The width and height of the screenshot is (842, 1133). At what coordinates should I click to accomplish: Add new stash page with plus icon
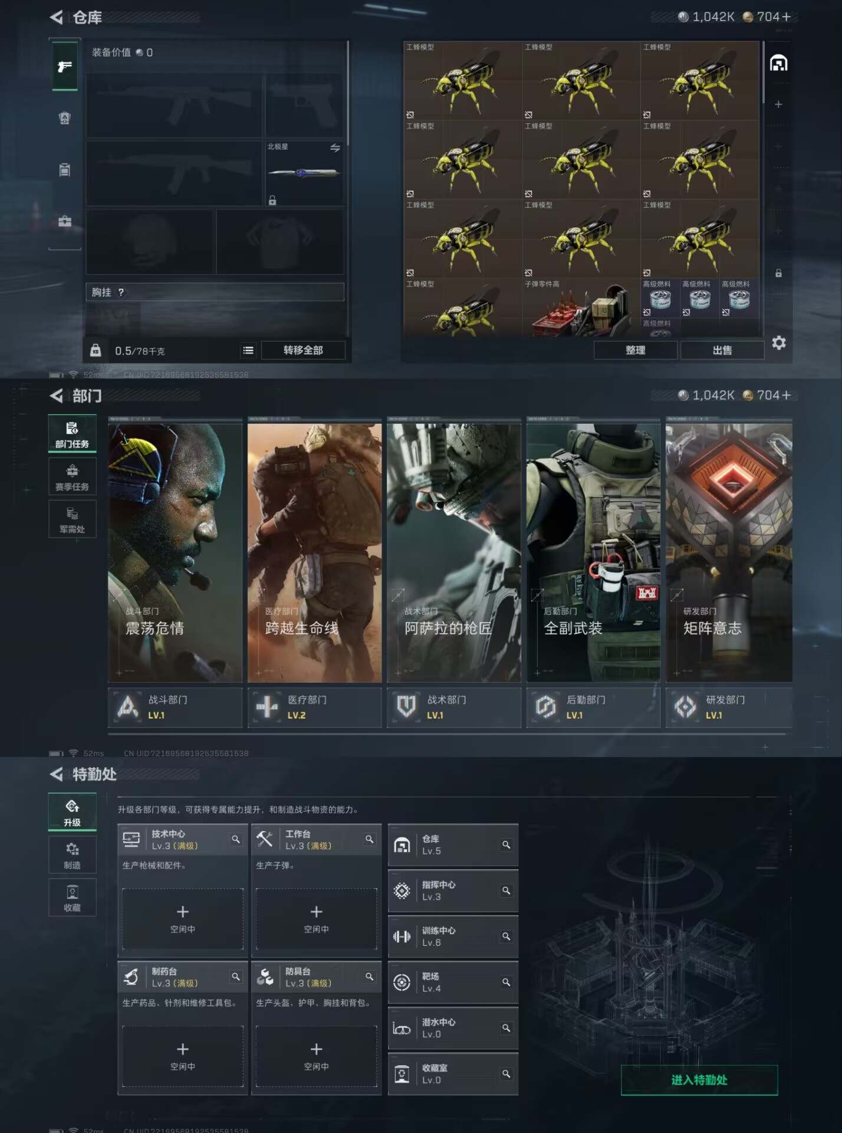[x=778, y=104]
